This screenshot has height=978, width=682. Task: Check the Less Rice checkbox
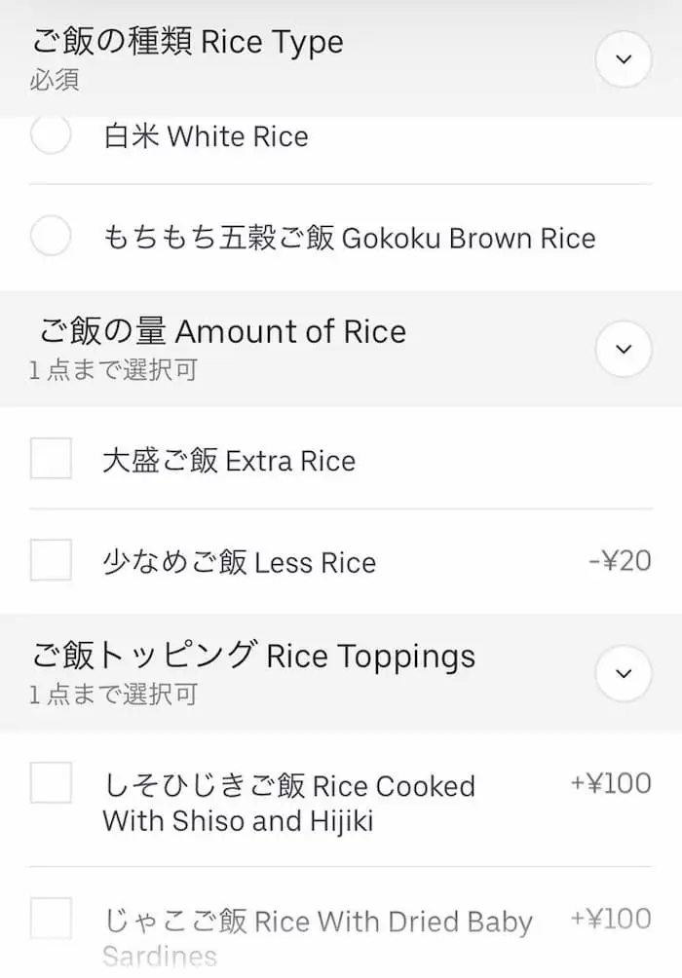[x=51, y=560]
